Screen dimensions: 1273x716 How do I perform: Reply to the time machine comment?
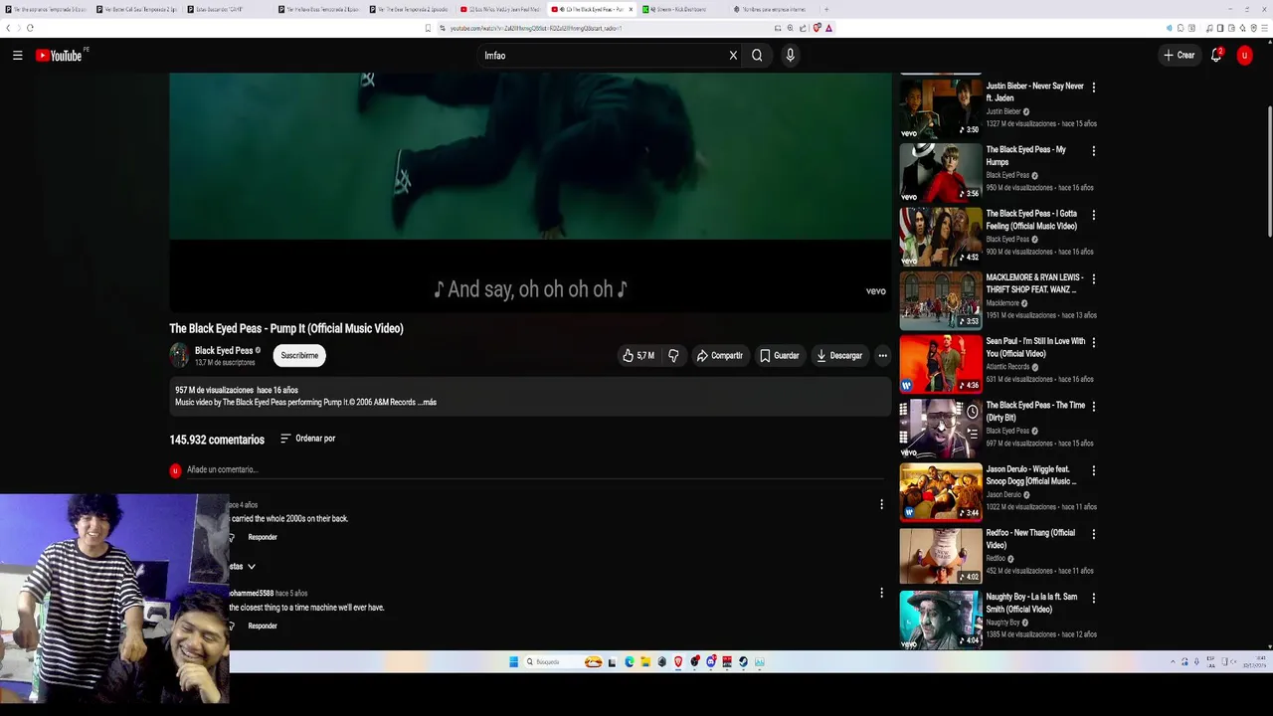click(263, 626)
